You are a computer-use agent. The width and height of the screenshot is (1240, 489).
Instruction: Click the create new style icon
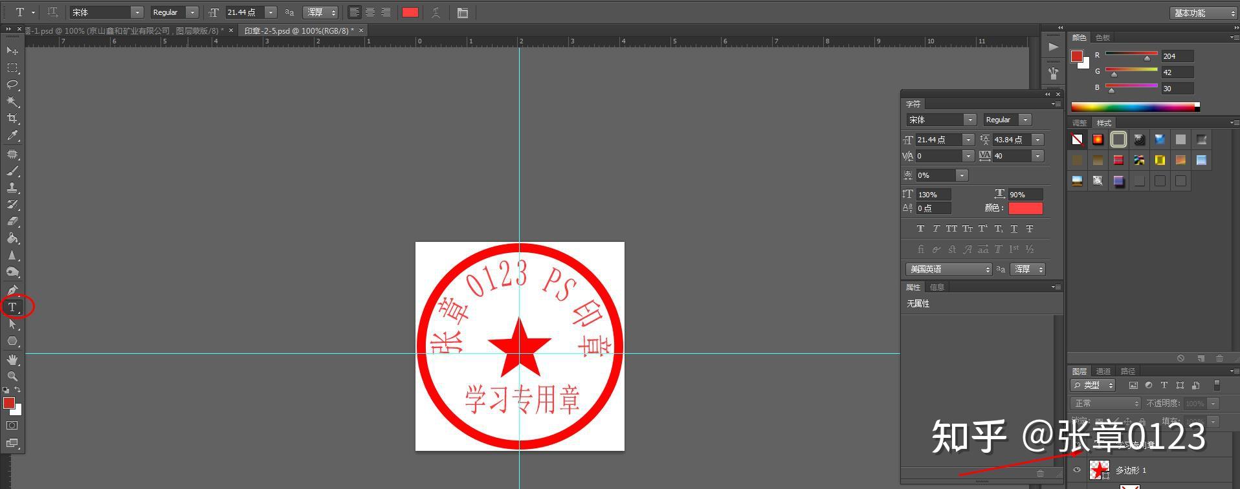1201,358
